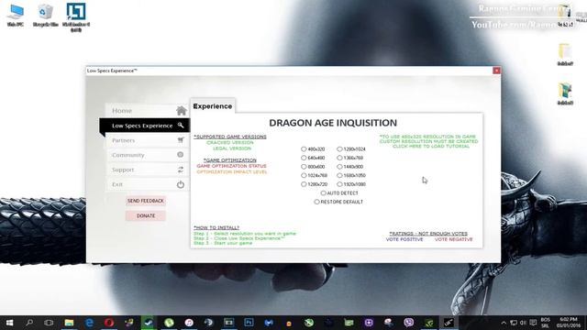Viewport: 587px width, 330px height.
Task: Open the Support sidebar item
Action: click(147, 170)
